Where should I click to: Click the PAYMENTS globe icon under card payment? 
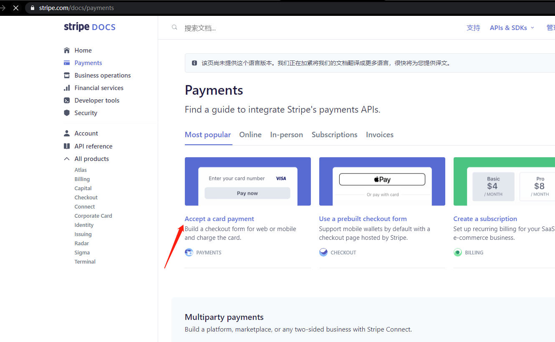[189, 252]
